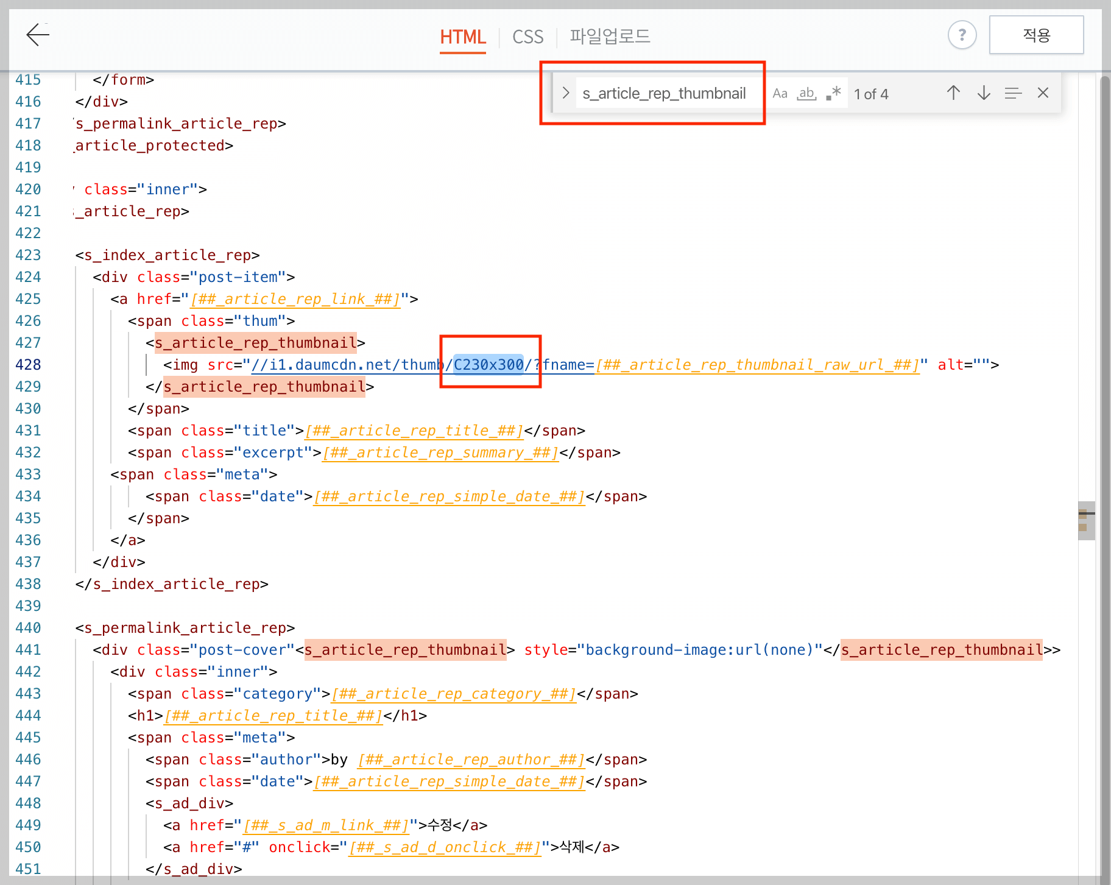Go back using the arrow icon

(38, 35)
